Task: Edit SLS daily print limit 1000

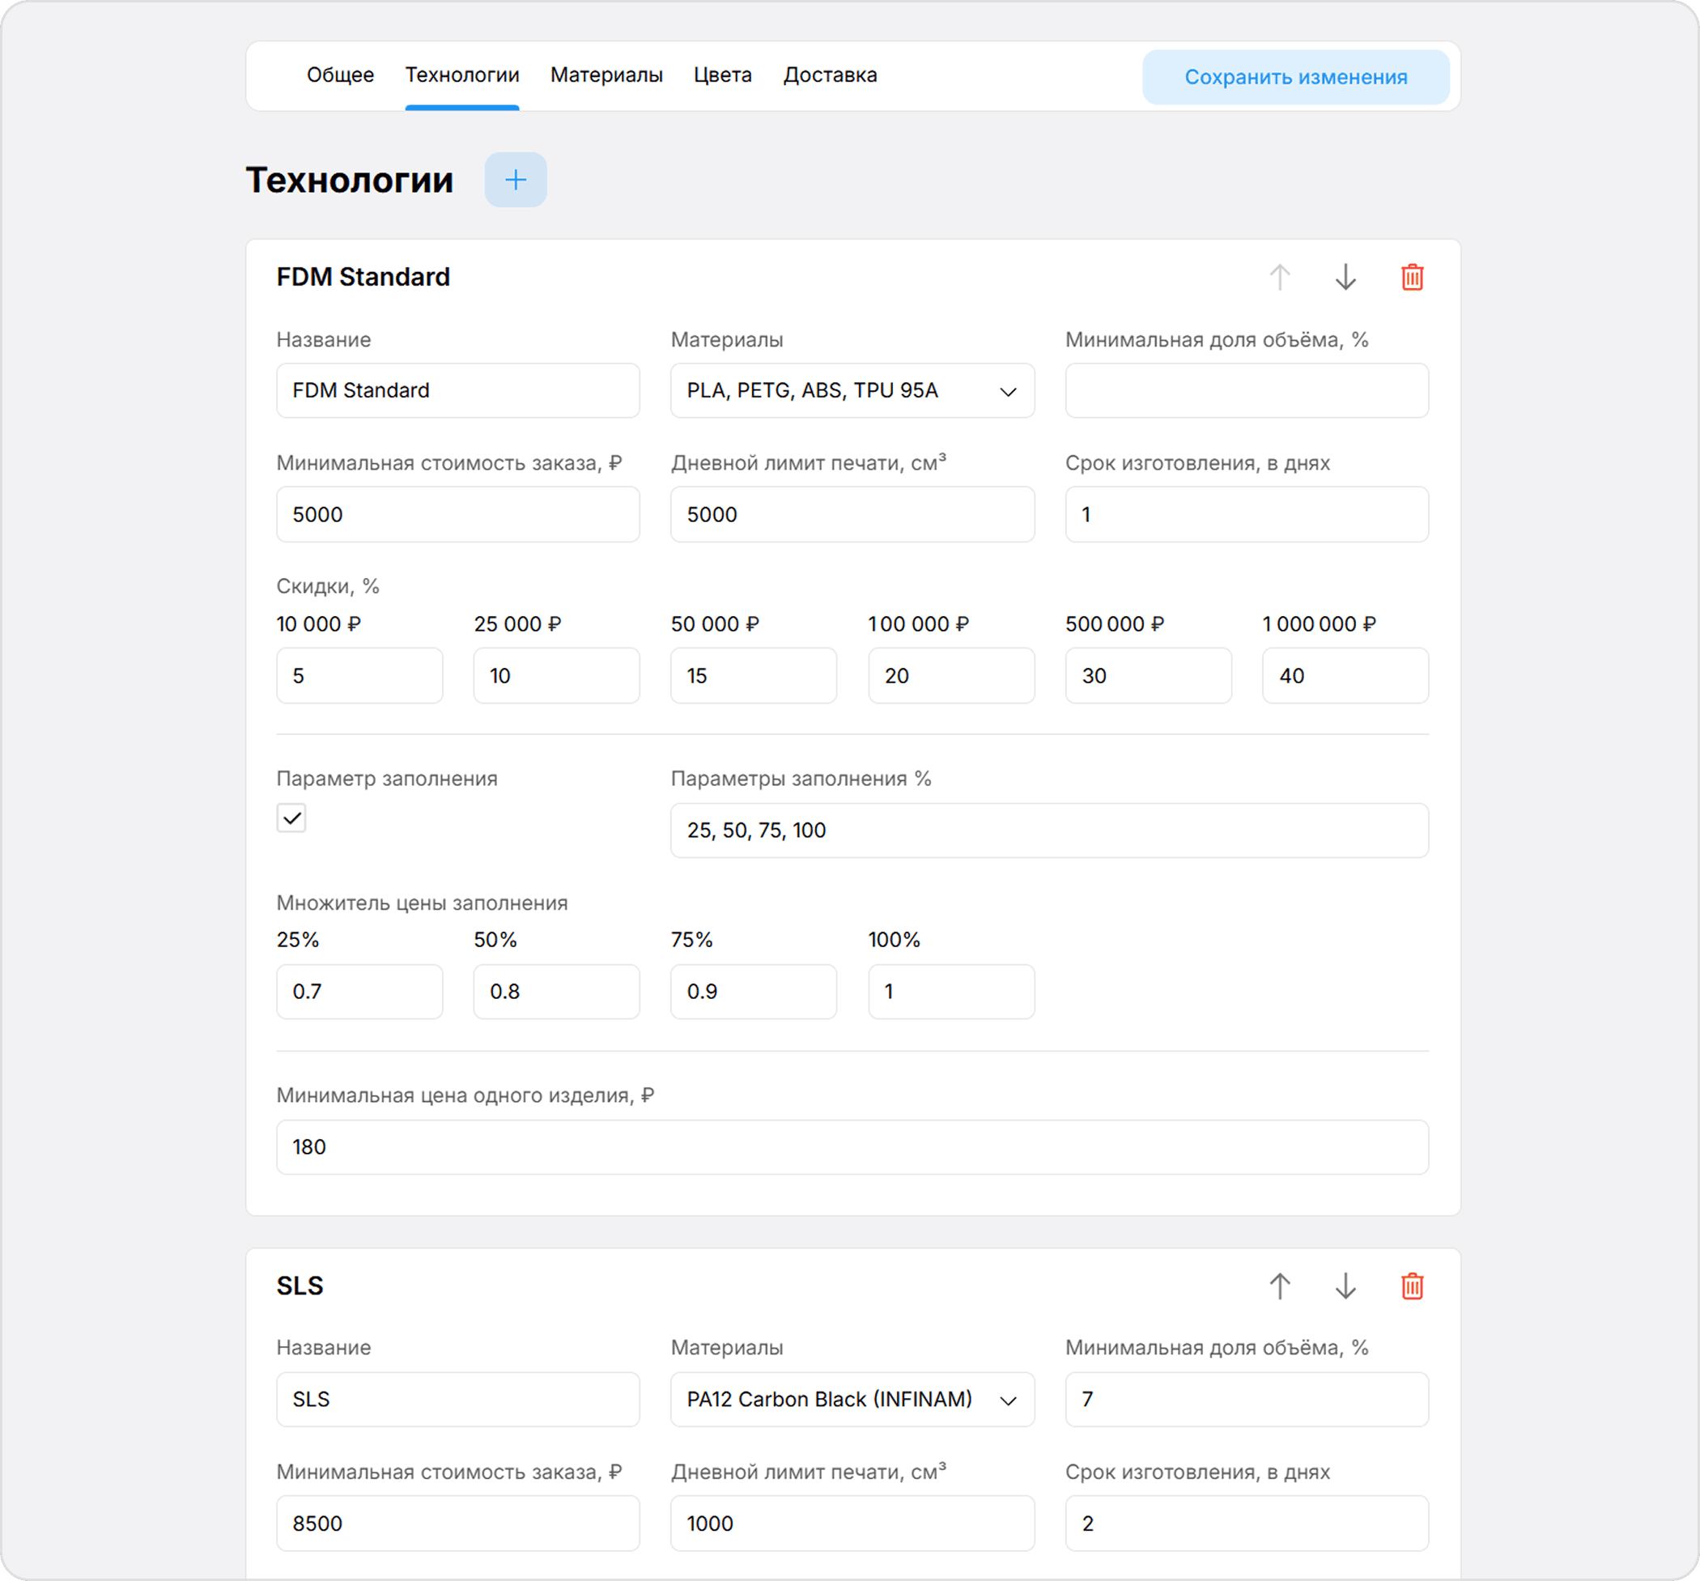Action: [852, 1524]
